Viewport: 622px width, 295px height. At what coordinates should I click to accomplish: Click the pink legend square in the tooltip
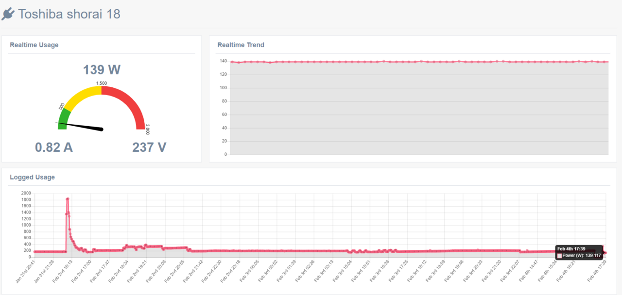pos(560,255)
